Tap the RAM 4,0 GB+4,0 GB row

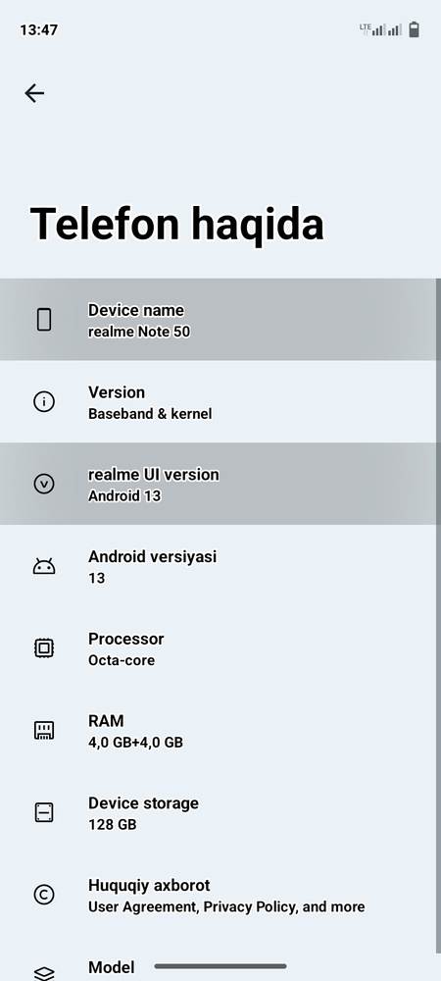218,730
